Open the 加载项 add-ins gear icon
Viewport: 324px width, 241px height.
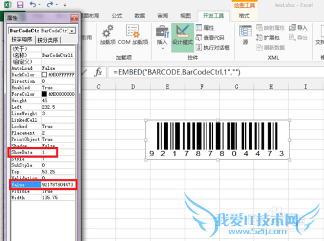(x=108, y=34)
